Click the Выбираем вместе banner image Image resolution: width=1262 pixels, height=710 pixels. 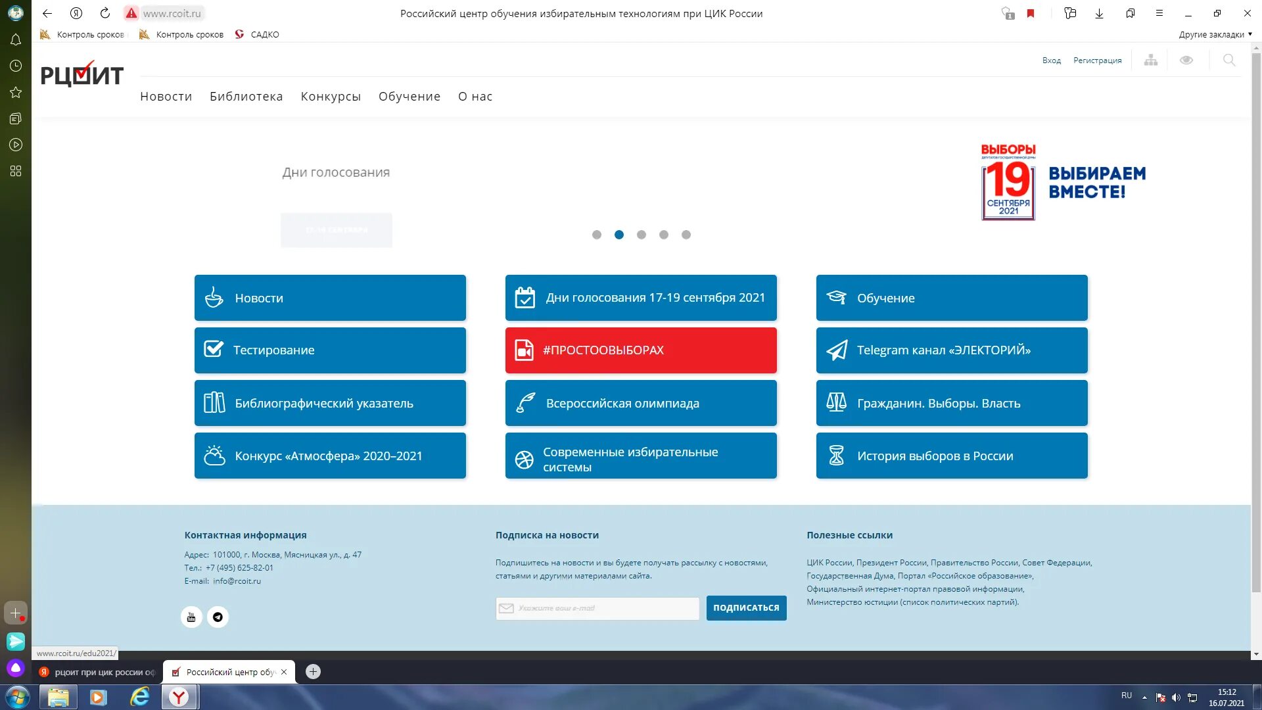1063,182
